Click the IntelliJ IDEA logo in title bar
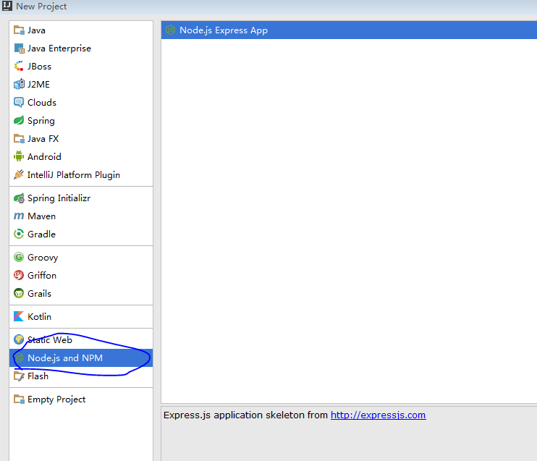 tap(7, 6)
